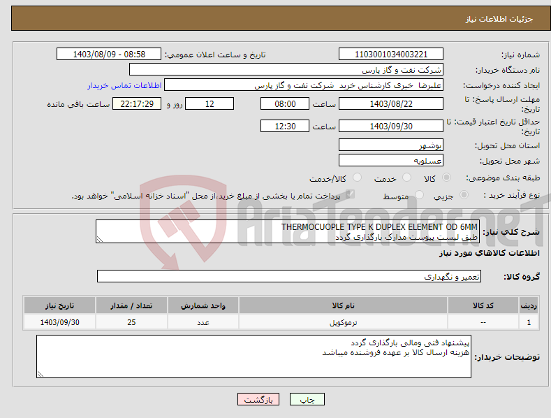This screenshot has width=551, height=418.
Task: Click the بازگشت (back) button
Action: pos(258,399)
